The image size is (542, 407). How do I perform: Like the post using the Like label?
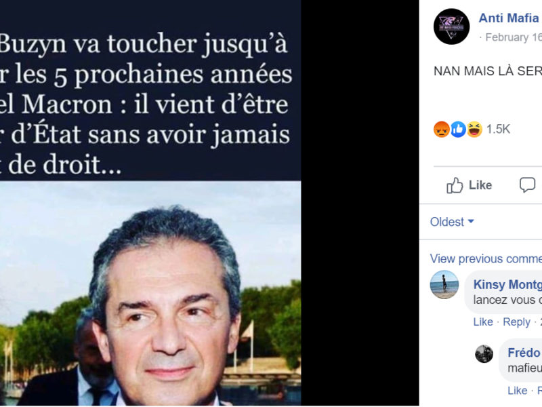(x=480, y=185)
